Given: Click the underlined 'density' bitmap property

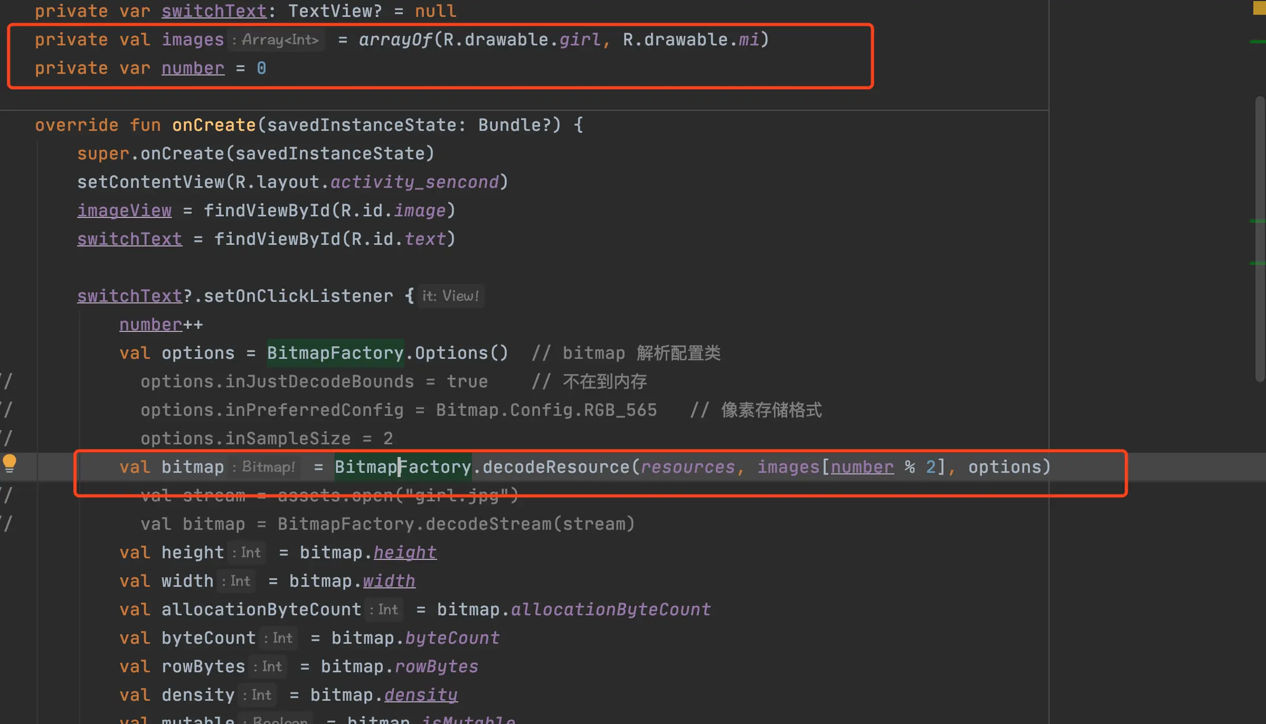Looking at the screenshot, I should click(421, 695).
